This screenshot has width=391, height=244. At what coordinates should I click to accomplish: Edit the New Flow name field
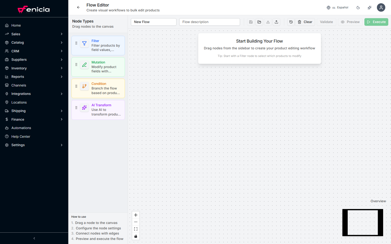tap(153, 22)
